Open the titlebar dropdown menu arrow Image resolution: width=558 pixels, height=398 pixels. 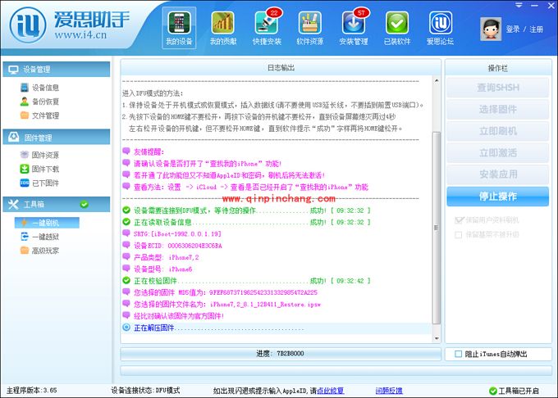coord(519,6)
